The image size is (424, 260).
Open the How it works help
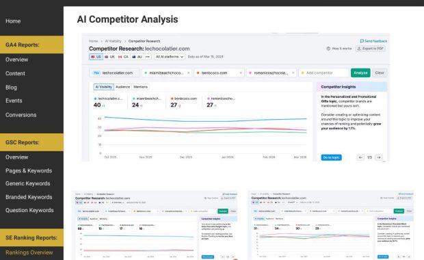coord(339,49)
